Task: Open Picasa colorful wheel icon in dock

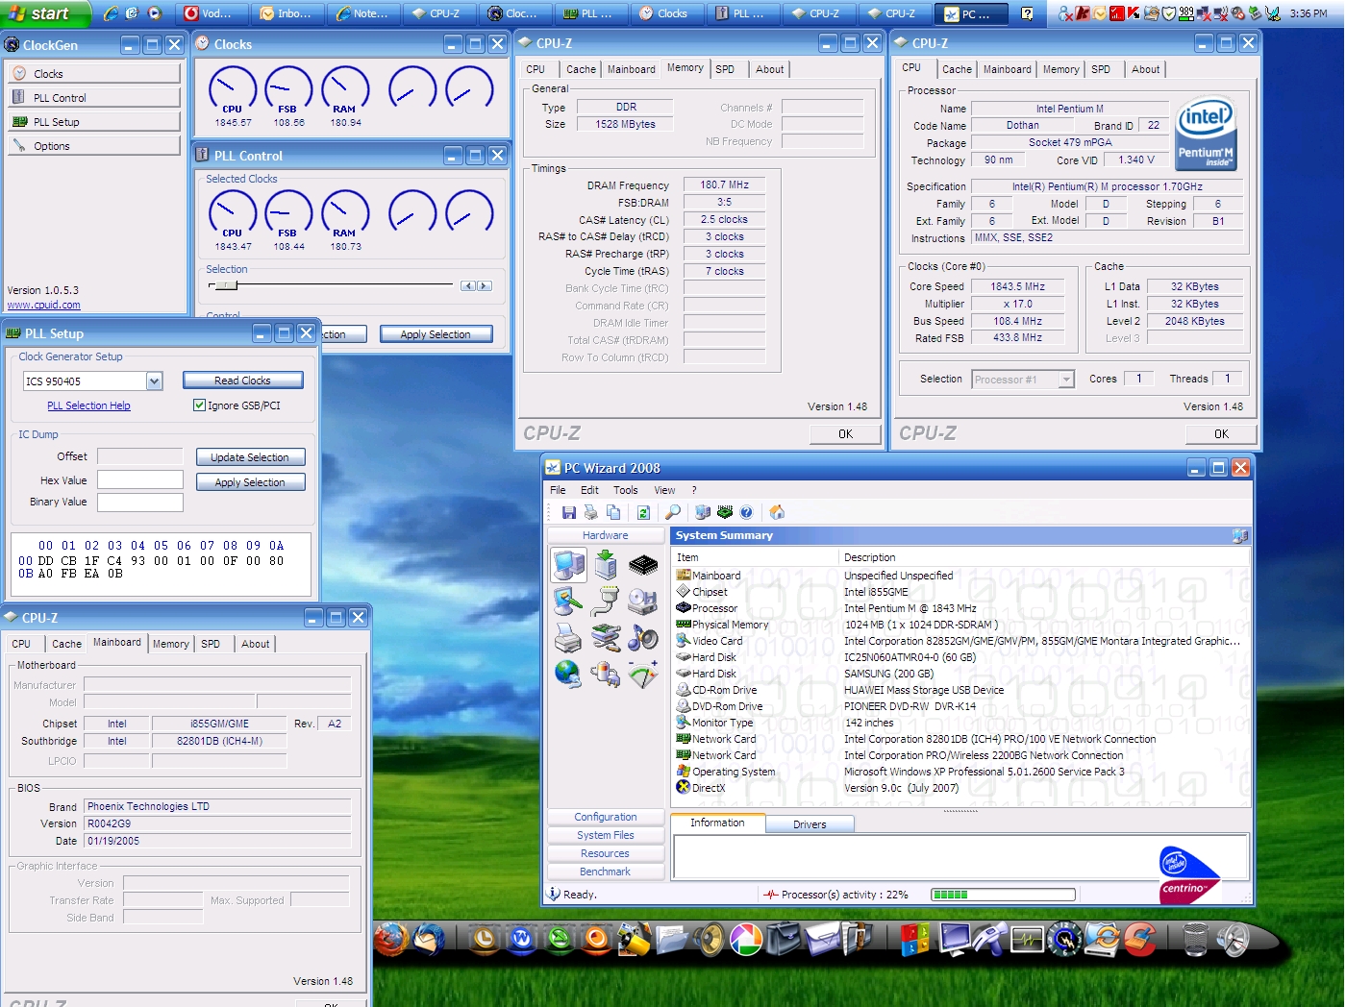Action: (746, 940)
